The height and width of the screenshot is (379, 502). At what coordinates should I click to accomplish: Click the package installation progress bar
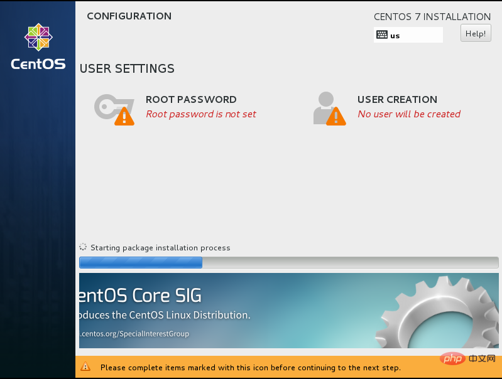[x=289, y=262]
